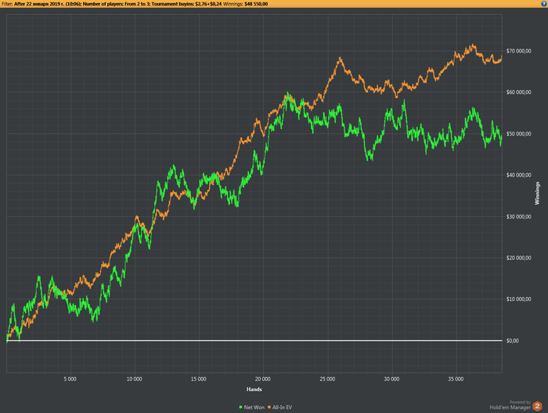Click the $50 000,00 axis label

[x=518, y=134]
